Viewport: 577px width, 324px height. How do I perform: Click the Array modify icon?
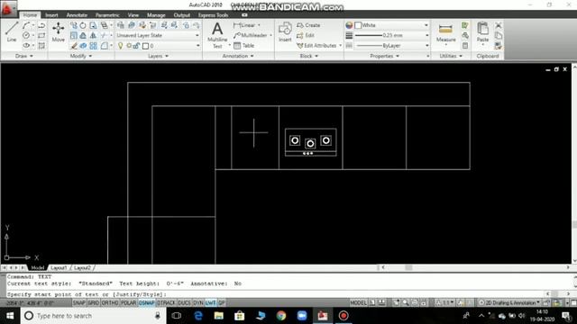click(x=93, y=46)
